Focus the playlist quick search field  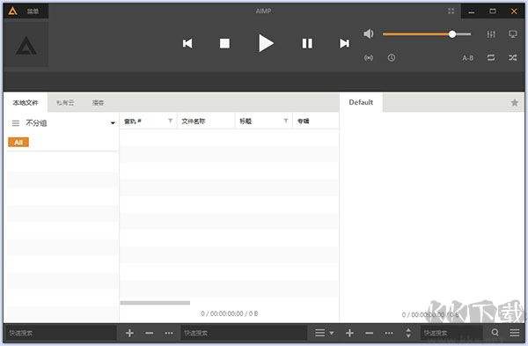(x=451, y=333)
